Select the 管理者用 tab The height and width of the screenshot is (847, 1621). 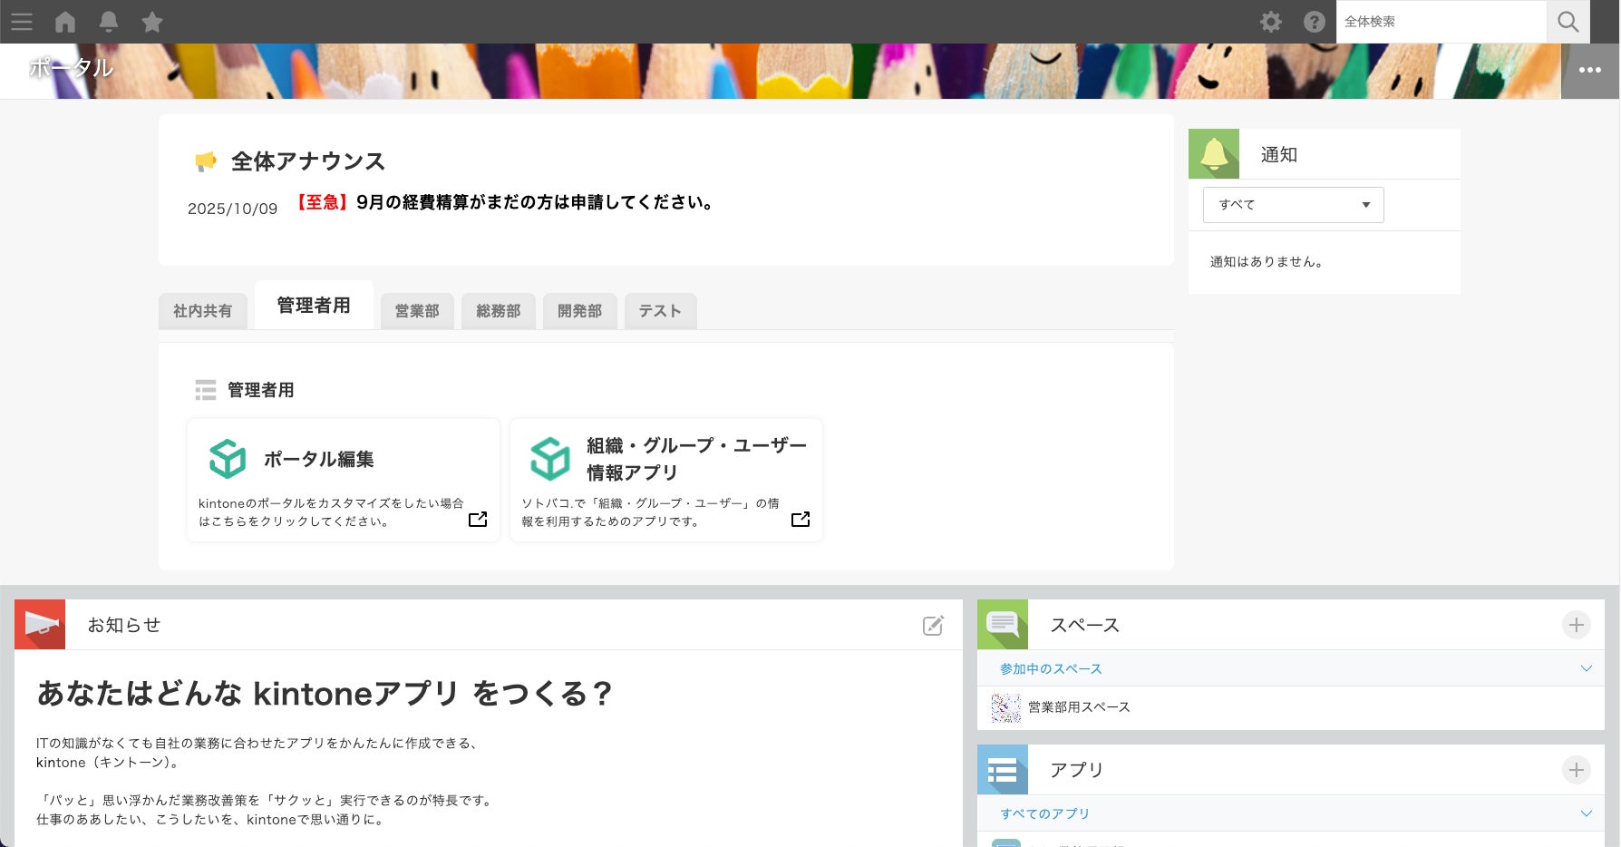[314, 306]
